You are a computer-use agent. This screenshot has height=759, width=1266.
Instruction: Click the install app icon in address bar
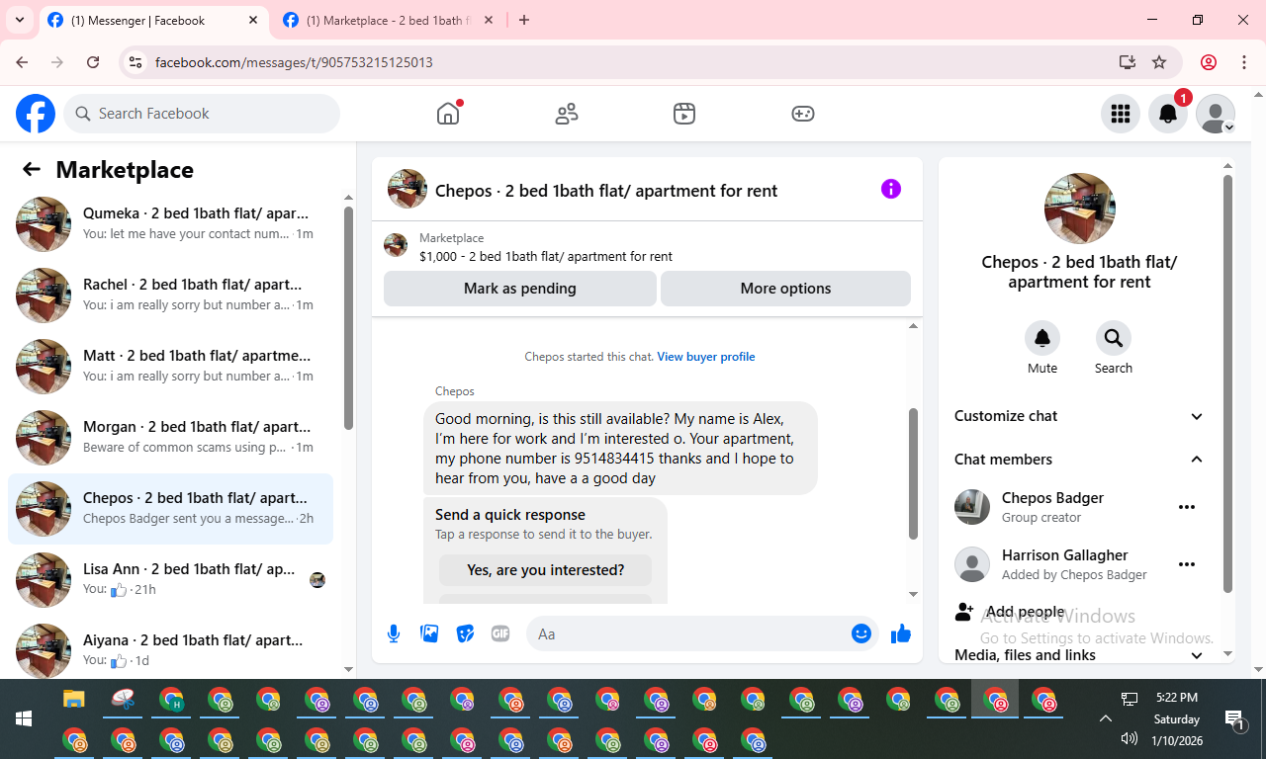1128,62
